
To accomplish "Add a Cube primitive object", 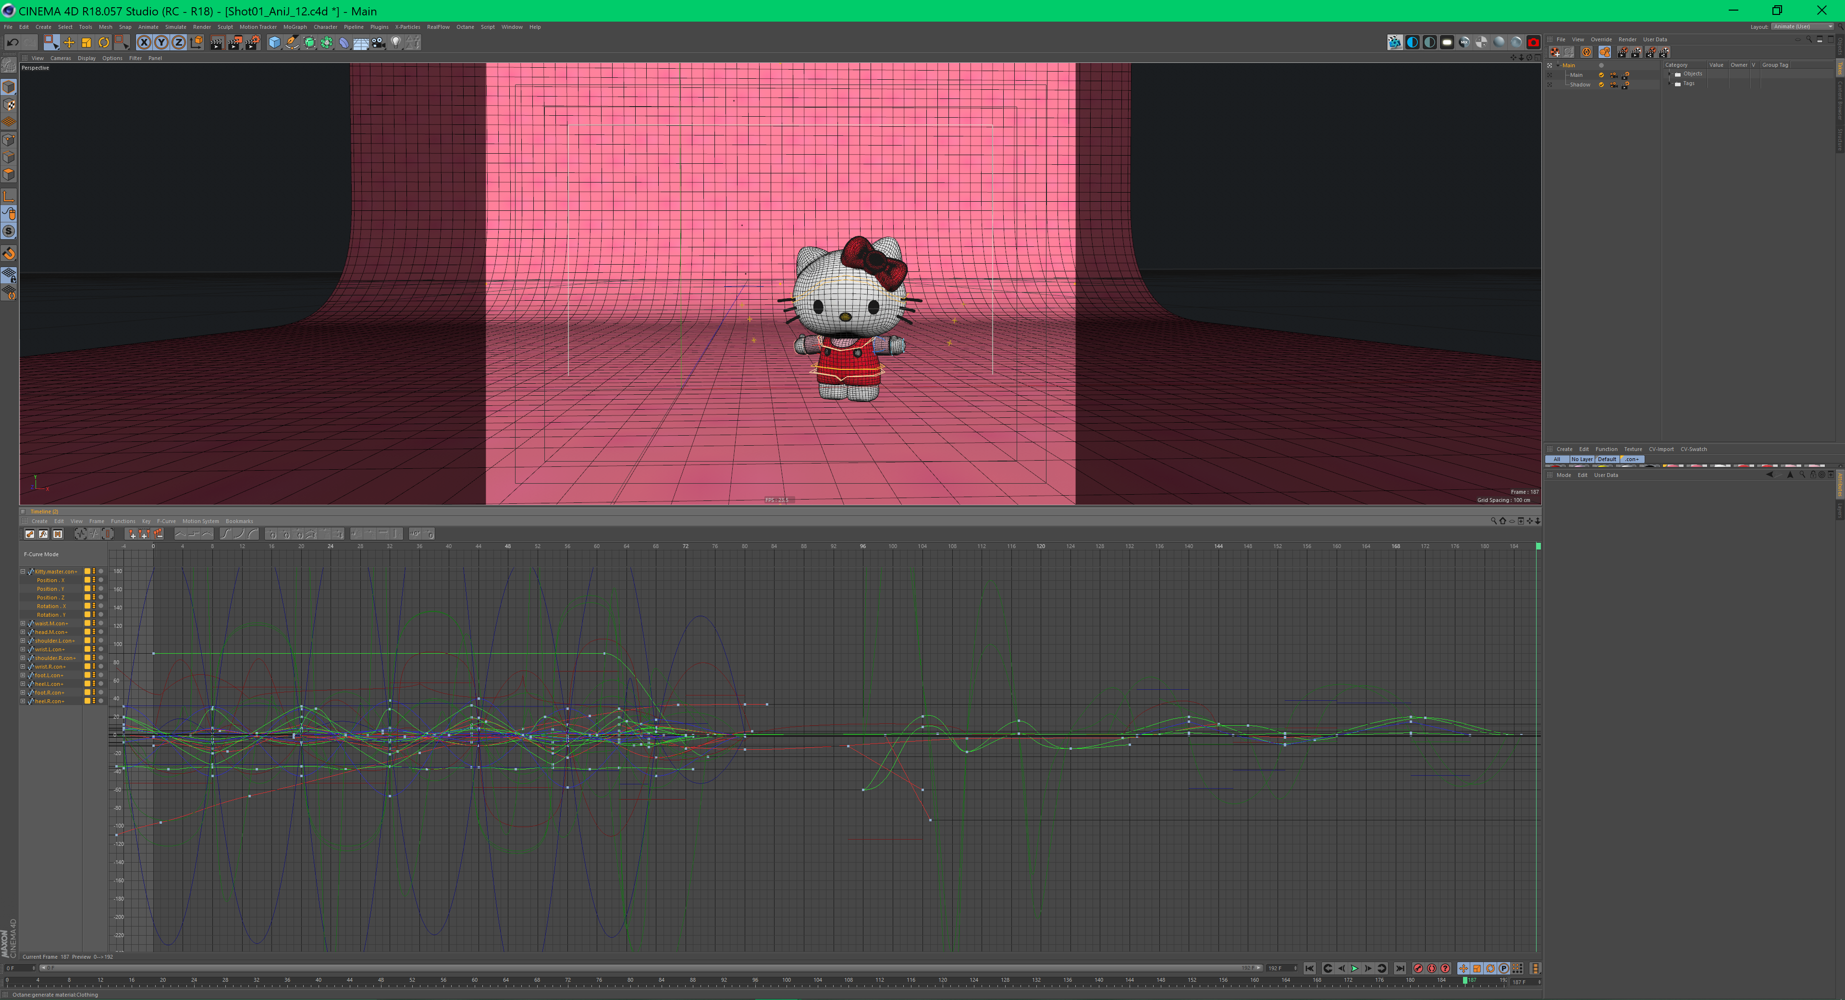I will (x=274, y=43).
